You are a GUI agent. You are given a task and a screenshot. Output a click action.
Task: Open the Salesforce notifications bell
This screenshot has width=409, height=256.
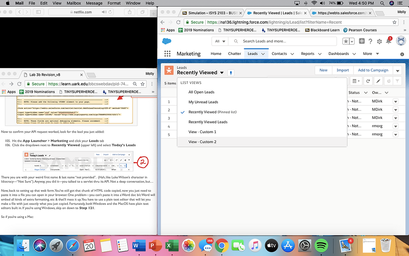pos(389,41)
